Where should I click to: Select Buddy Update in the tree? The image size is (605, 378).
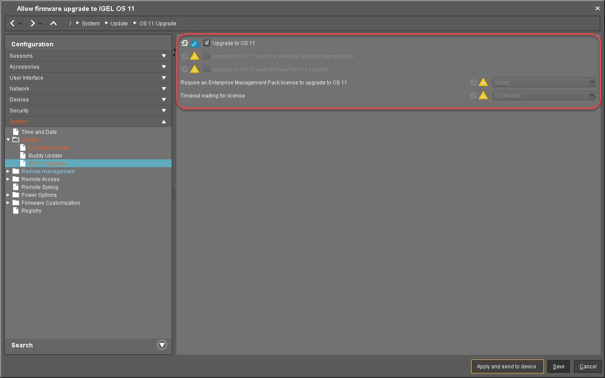[45, 156]
